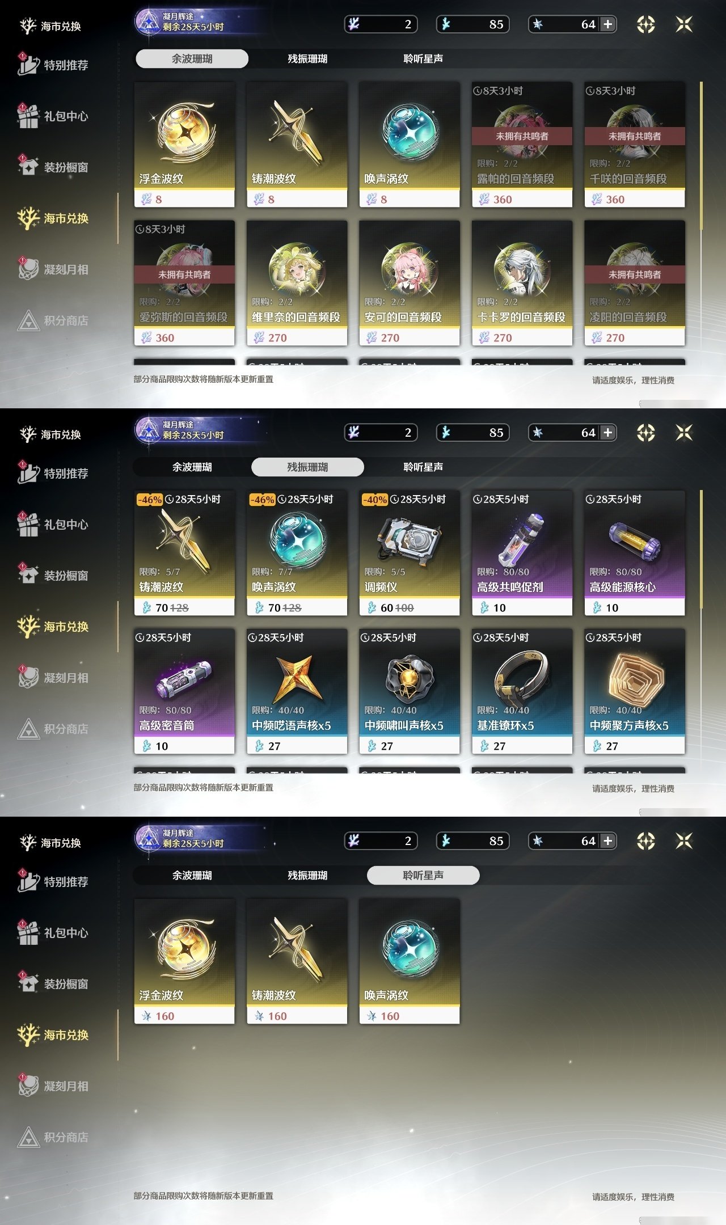Select locked 千咲的回音频段 card
This screenshot has width=726, height=1225.
[x=635, y=145]
